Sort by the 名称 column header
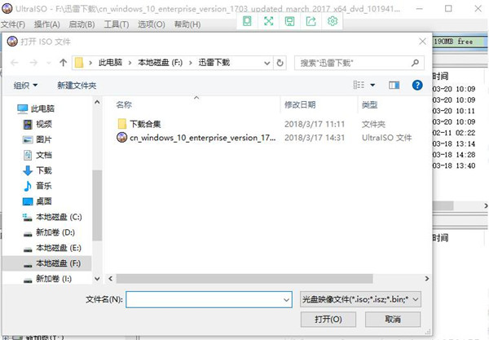 pos(124,104)
